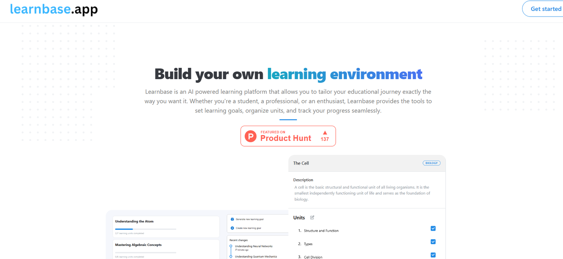Click The Cell title header
This screenshot has height=259, width=563.
301,163
